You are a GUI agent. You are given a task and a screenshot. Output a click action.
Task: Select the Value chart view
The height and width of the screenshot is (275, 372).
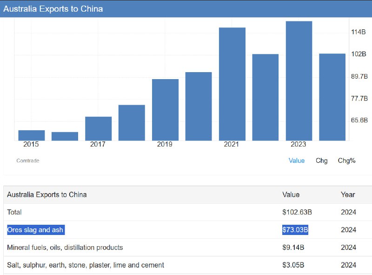[x=296, y=161]
